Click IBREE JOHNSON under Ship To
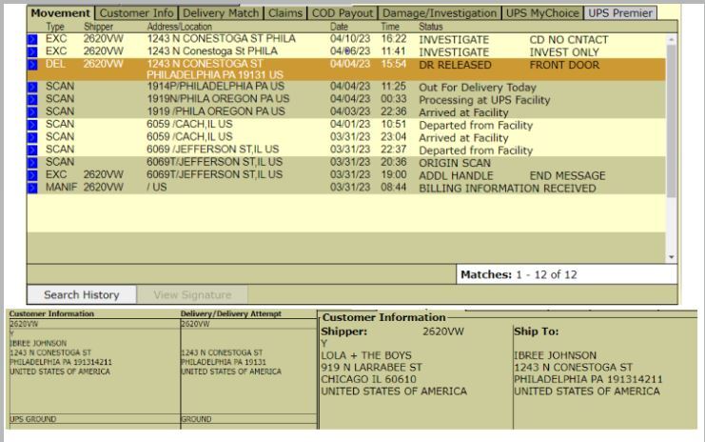 pyautogui.click(x=556, y=355)
